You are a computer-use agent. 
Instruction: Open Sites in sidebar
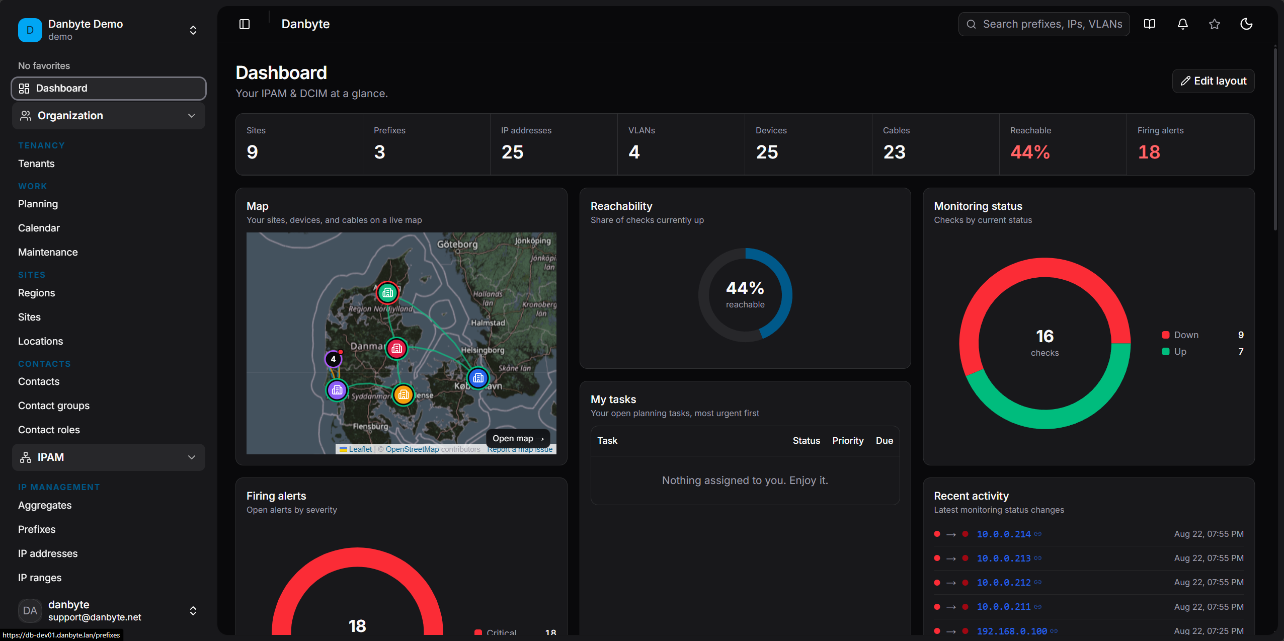coord(29,317)
